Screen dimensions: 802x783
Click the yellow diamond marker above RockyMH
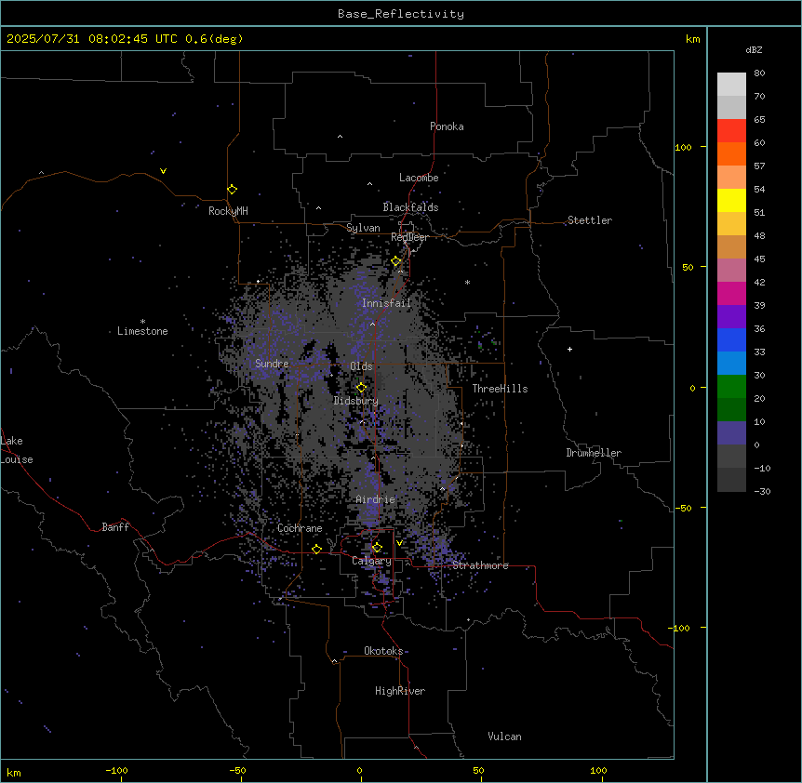pos(232,190)
